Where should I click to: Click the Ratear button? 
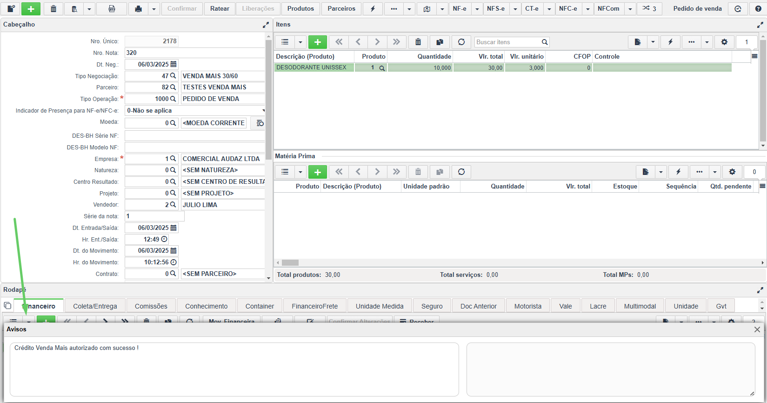(x=220, y=9)
